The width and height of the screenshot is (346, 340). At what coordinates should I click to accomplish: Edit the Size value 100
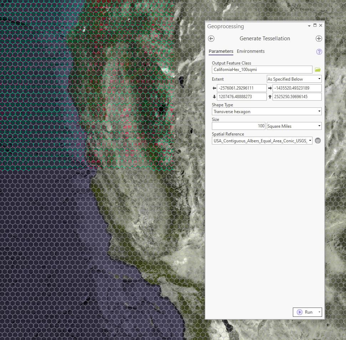coord(238,126)
